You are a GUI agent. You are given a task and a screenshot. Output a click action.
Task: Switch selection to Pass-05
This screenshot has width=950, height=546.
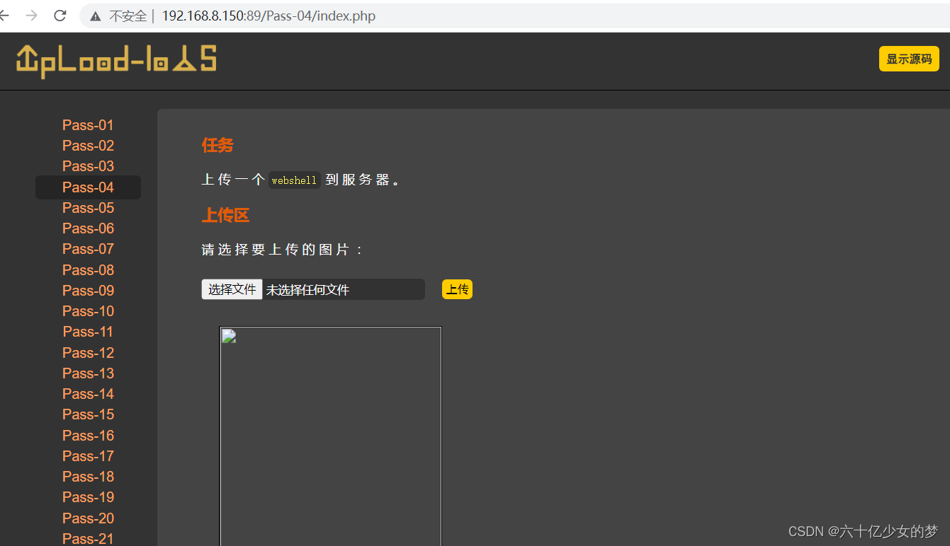tap(88, 207)
